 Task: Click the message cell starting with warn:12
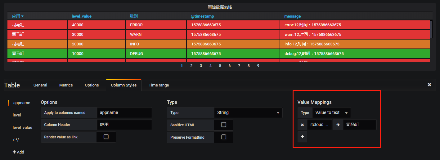pyautogui.click(x=355, y=34)
